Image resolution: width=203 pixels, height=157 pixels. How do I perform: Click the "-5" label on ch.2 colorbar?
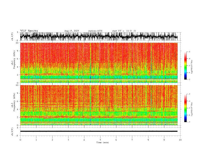(189, 108)
